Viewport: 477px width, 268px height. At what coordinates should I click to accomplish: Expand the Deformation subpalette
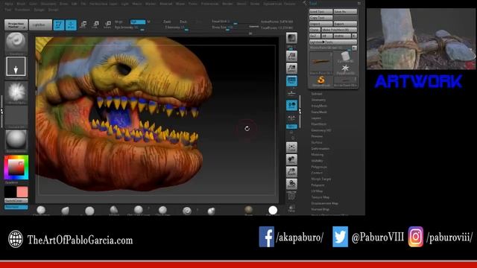pos(320,149)
